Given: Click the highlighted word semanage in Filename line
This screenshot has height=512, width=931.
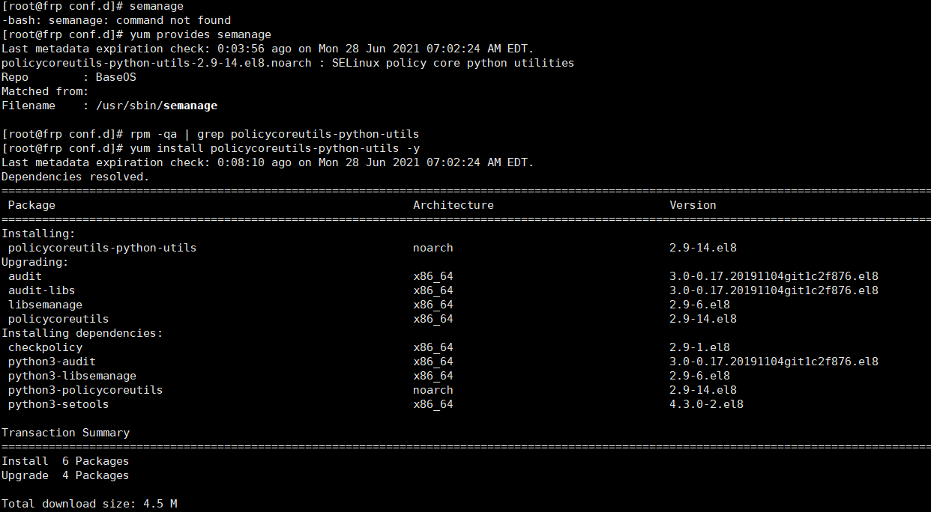Looking at the screenshot, I should point(190,106).
